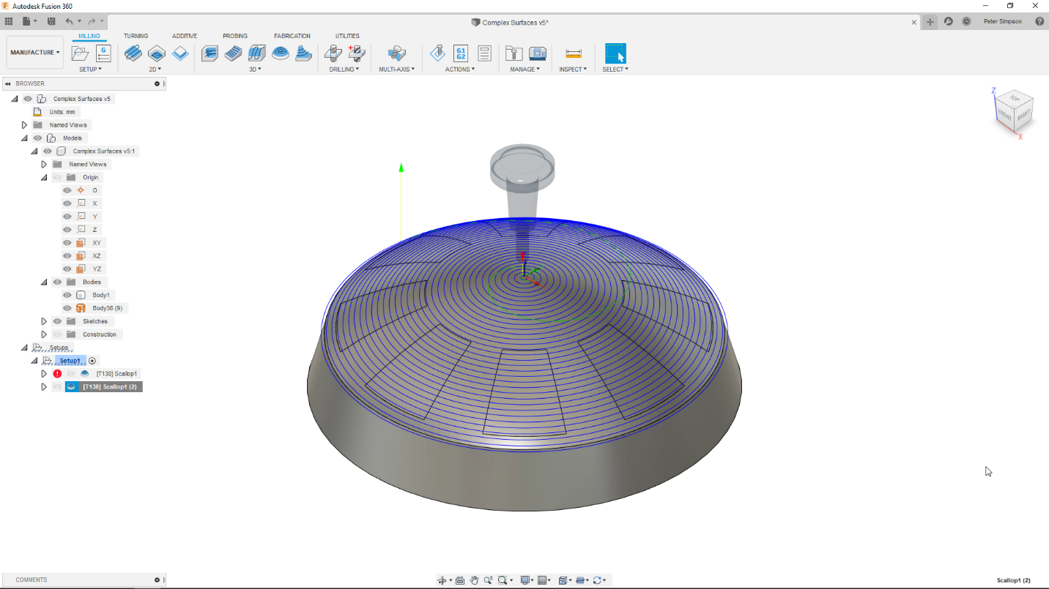Viewport: 1049px width, 589px height.
Task: Collapse the Bodies folder
Action: pyautogui.click(x=44, y=282)
